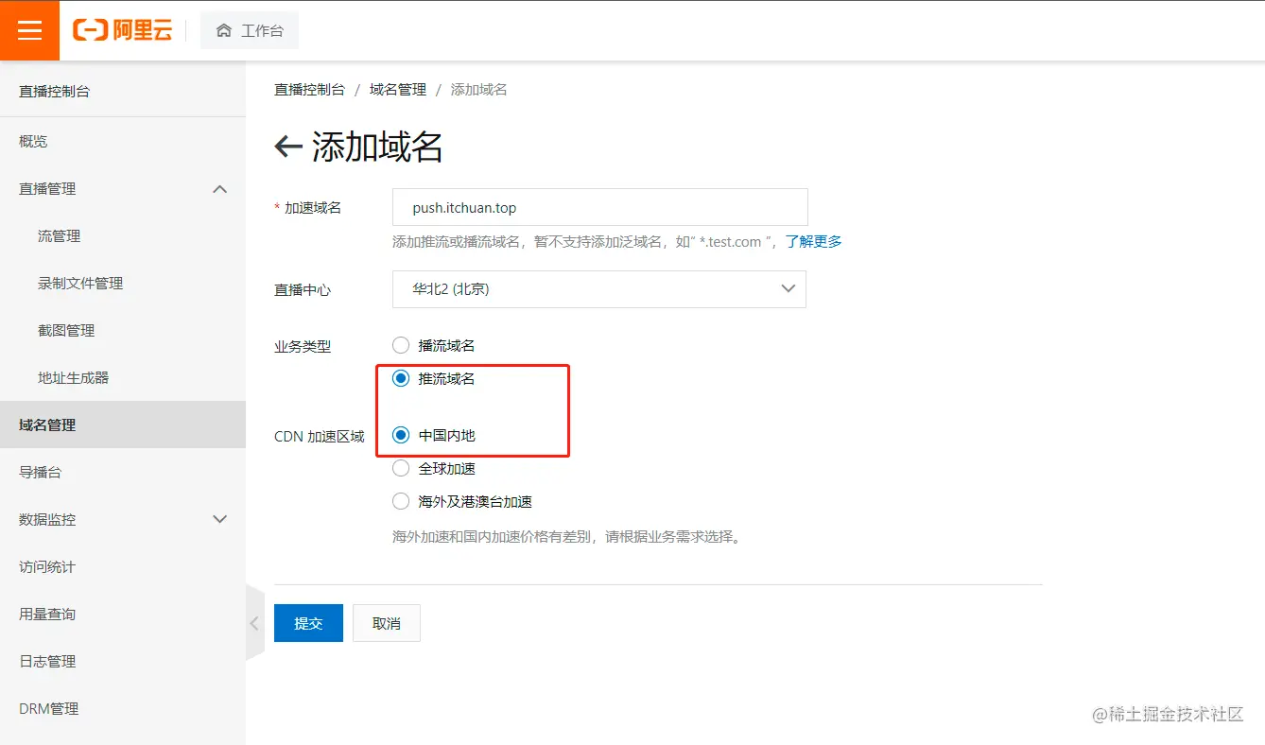1265x745 pixels.
Task: Open the 直播中心 region dropdown showing 华北2 (北京)
Action: (598, 289)
